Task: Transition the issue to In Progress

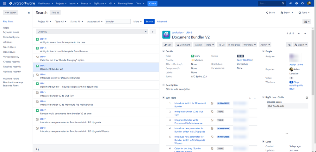Action: pos(234,45)
